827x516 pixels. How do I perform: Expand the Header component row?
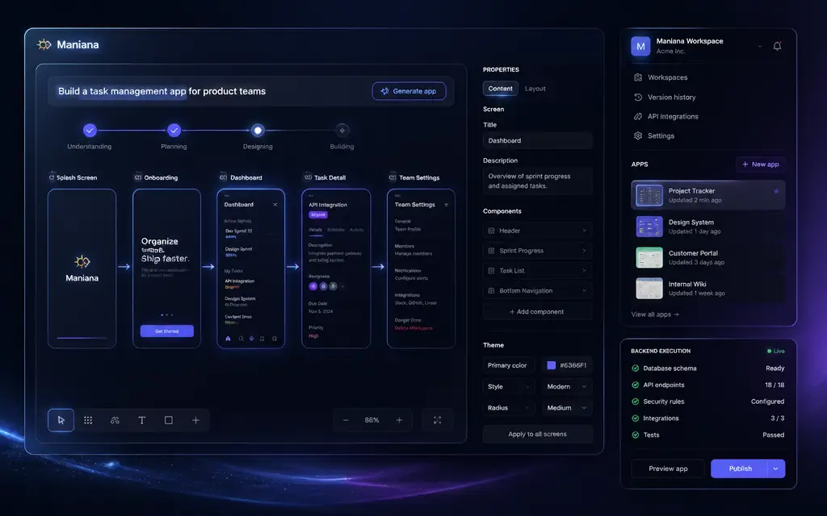click(584, 231)
